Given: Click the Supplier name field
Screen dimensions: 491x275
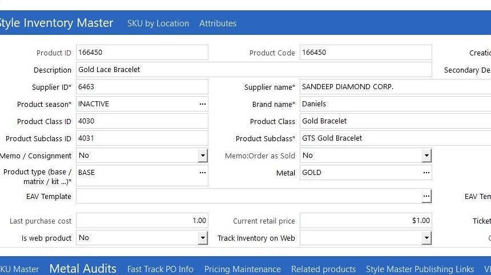Looking at the screenshot, I should tap(395, 87).
